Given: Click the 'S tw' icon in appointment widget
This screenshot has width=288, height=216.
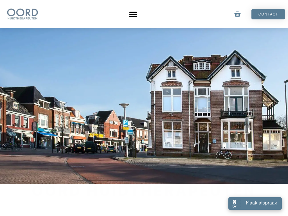Looking at the screenshot, I should click(235, 203).
